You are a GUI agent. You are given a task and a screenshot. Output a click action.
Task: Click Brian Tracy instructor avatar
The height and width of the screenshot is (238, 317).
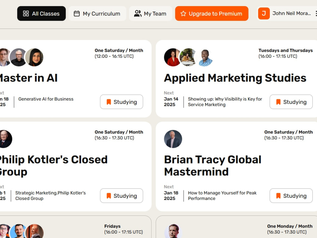point(173,139)
